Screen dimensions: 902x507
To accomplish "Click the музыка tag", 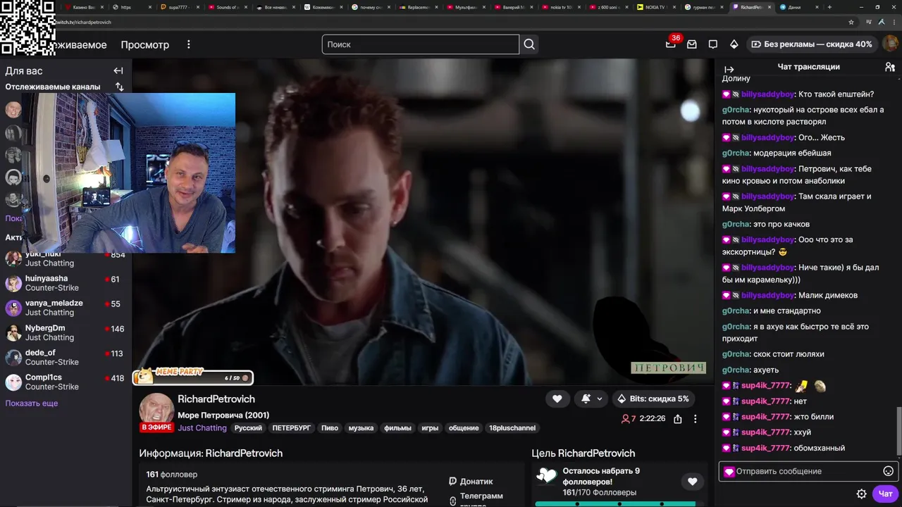I will click(x=361, y=428).
